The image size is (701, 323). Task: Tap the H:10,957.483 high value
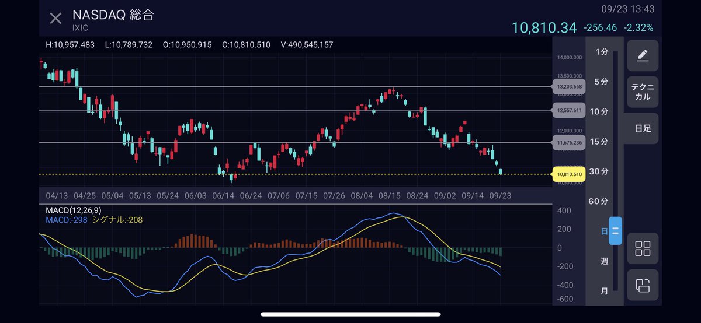pos(70,44)
